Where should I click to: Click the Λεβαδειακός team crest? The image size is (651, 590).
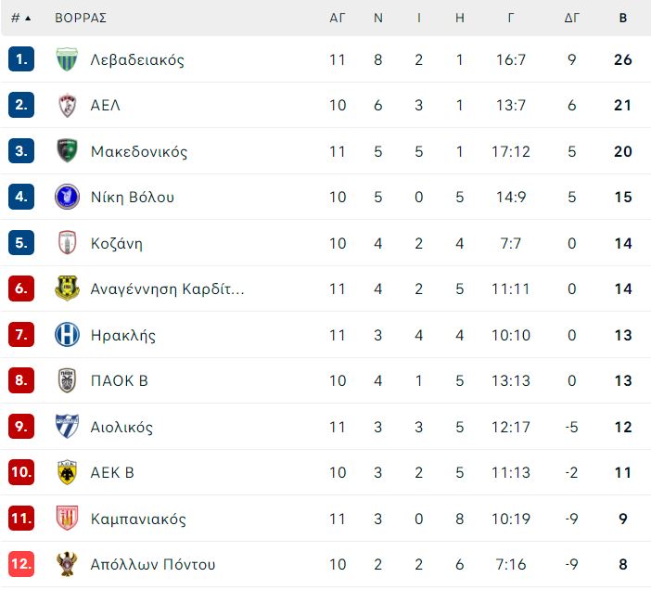pos(67,59)
